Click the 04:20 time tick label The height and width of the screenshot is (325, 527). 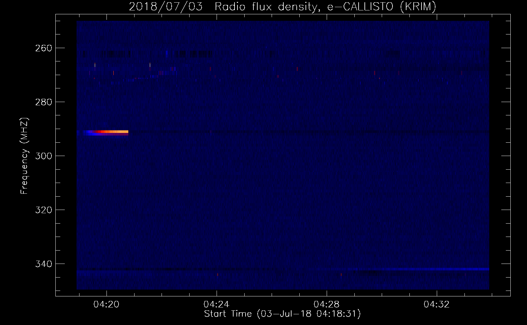coord(107,305)
